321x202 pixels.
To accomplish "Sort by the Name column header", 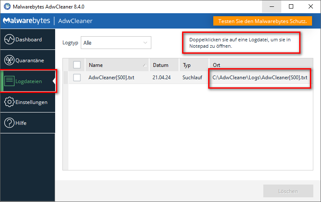I will (117, 65).
